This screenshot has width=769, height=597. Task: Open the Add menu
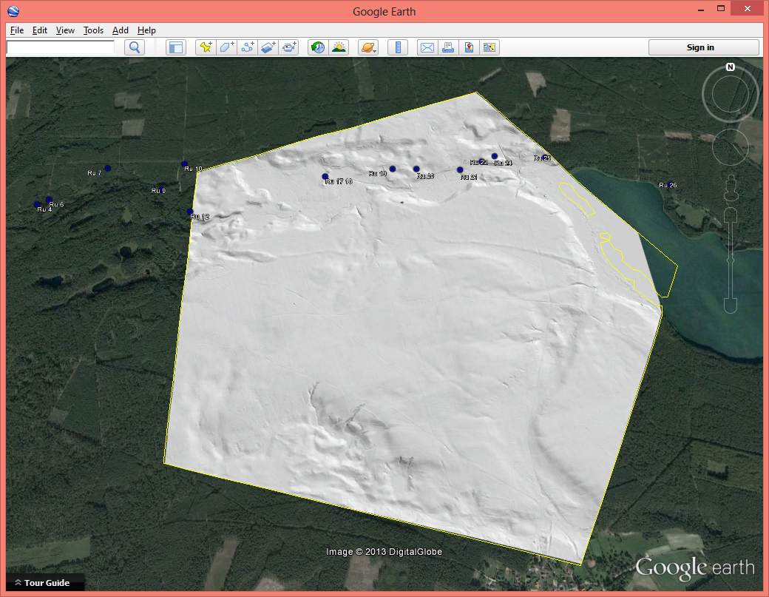(120, 30)
